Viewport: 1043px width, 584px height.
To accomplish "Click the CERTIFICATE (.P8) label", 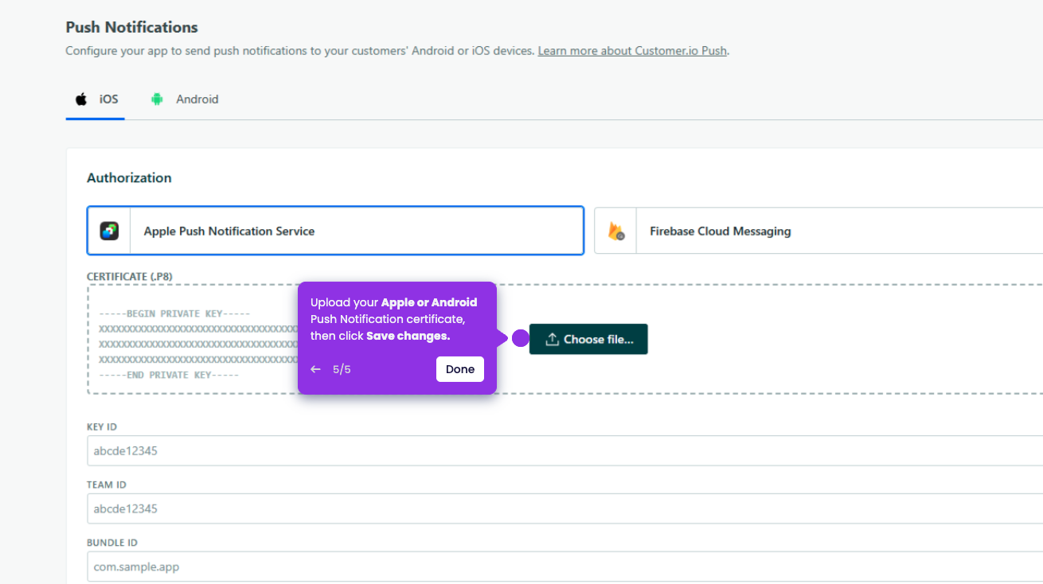I will click(x=130, y=276).
